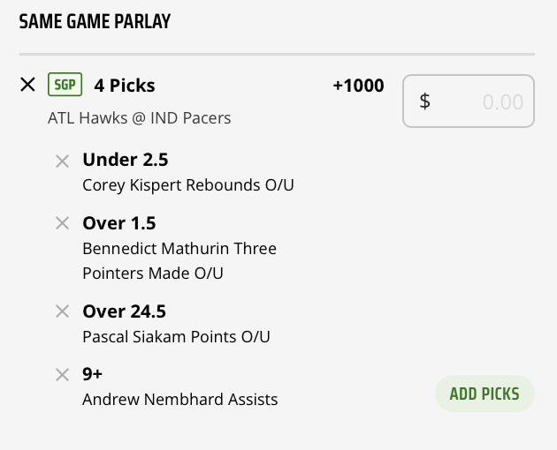The image size is (557, 450).
Task: Select the Over 24.5 pick label
Action: point(124,311)
